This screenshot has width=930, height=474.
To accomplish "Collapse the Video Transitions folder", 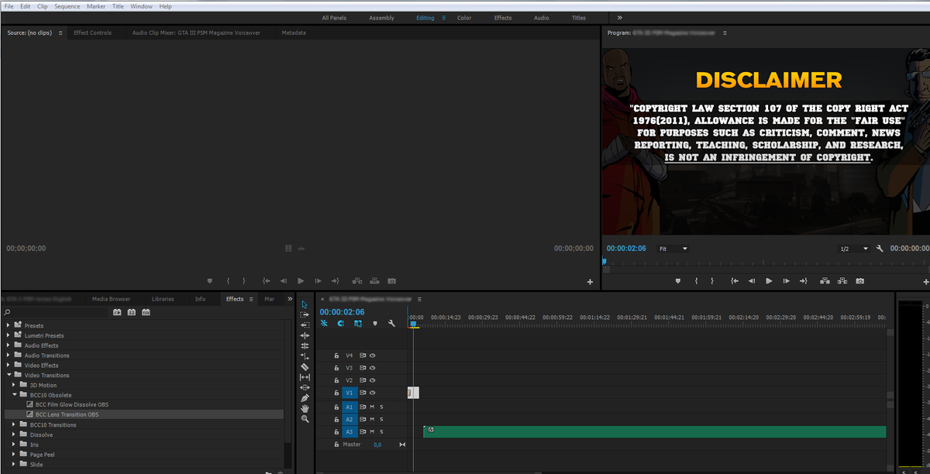I will (9, 376).
